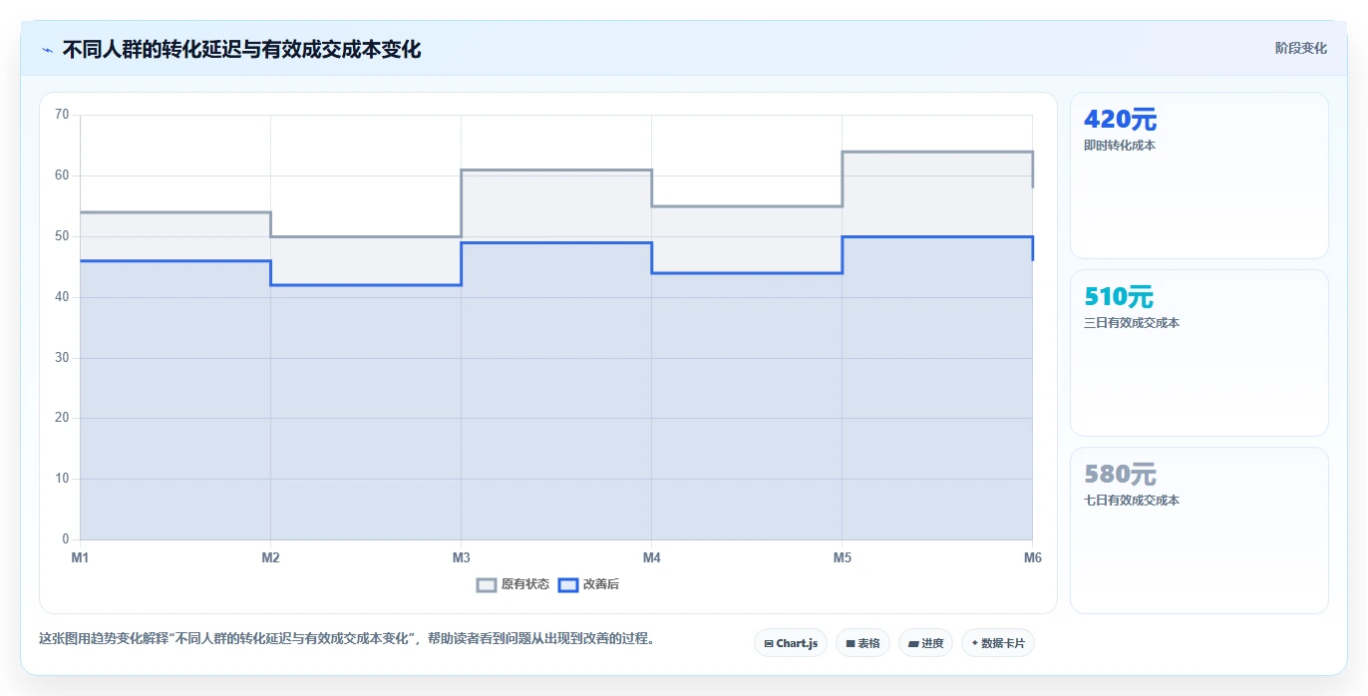Click the 70 y-axis tick label
The height and width of the screenshot is (696, 1368).
(62, 115)
